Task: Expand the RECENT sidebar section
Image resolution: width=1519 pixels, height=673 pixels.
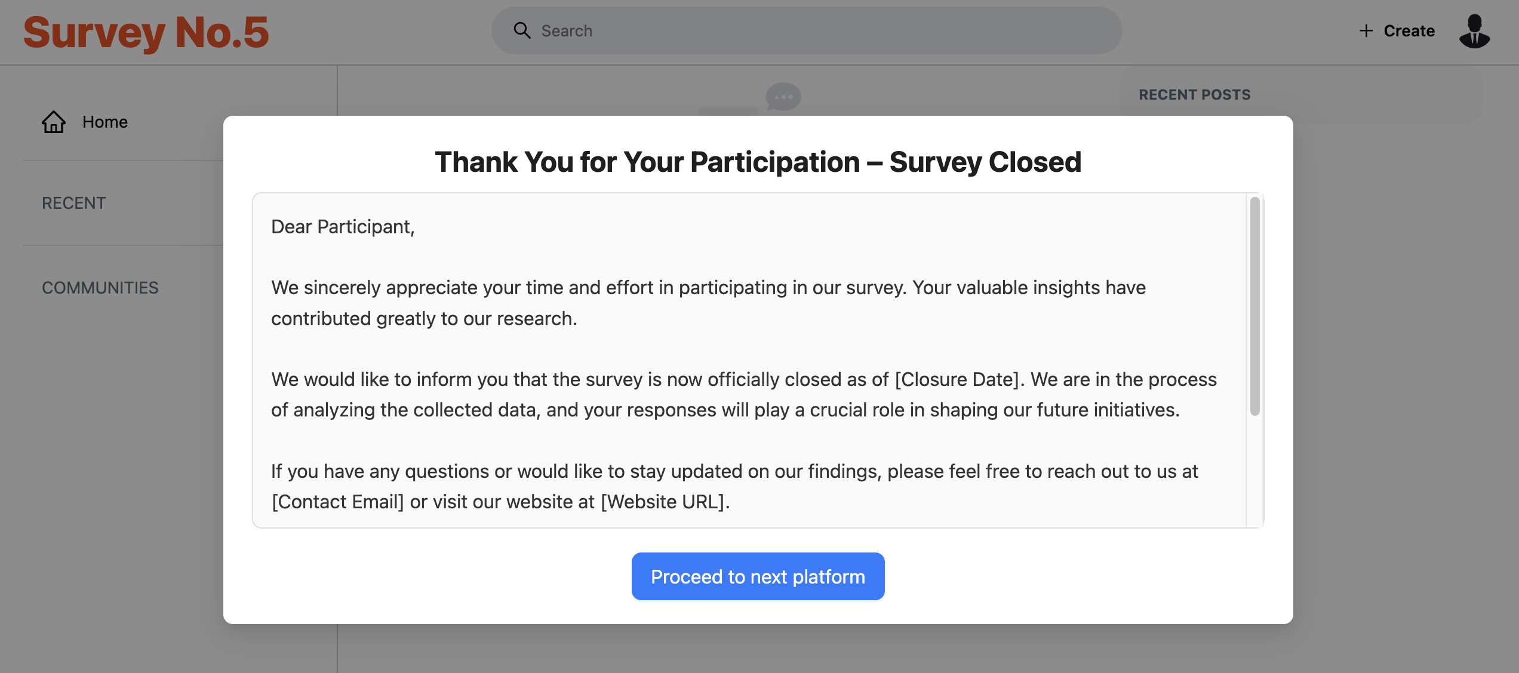Action: (74, 203)
